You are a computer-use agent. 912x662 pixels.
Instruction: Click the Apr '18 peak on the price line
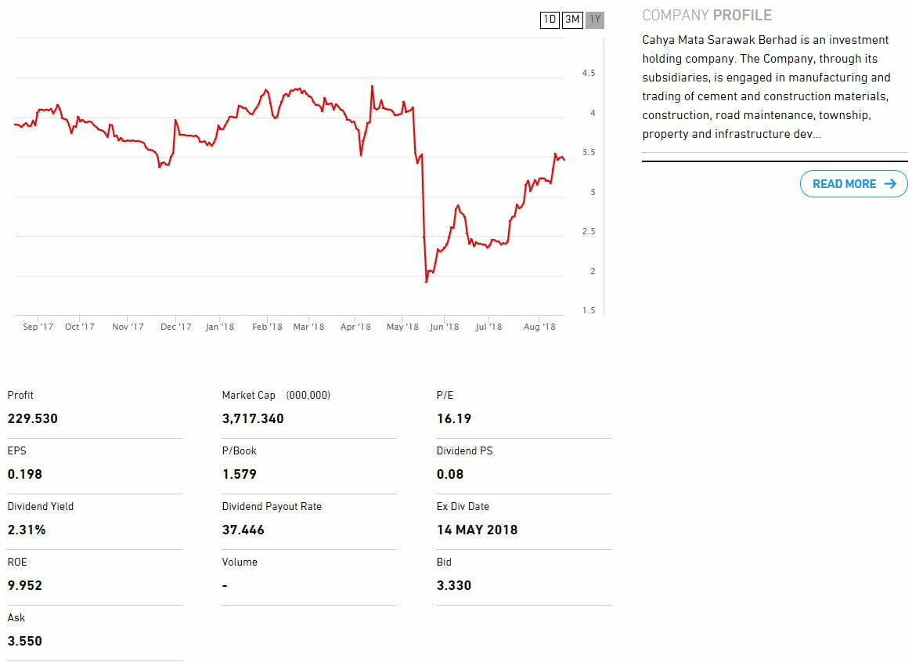(372, 86)
